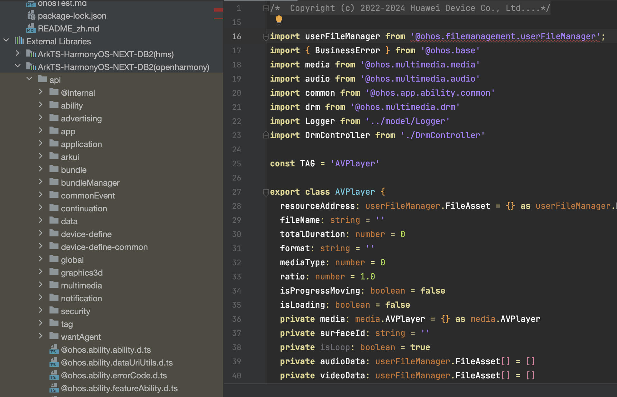Image resolution: width=617 pixels, height=397 pixels.
Task: Collapse the External Libraries tree node
Action: click(6, 40)
